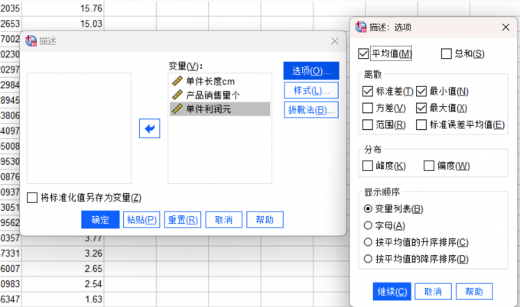Click spreadsheet cell with value 2.54
The image size is (520, 307).
[x=63, y=284]
